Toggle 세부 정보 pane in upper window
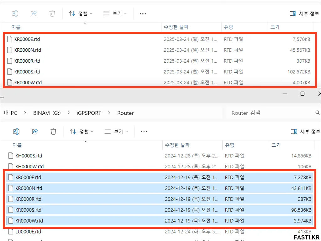The image size is (321, 241). pyautogui.click(x=304, y=13)
